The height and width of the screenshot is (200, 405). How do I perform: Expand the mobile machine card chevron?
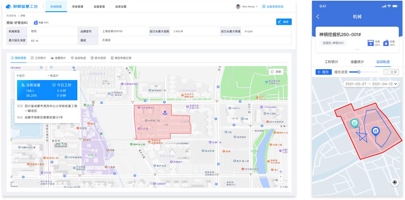click(357, 50)
